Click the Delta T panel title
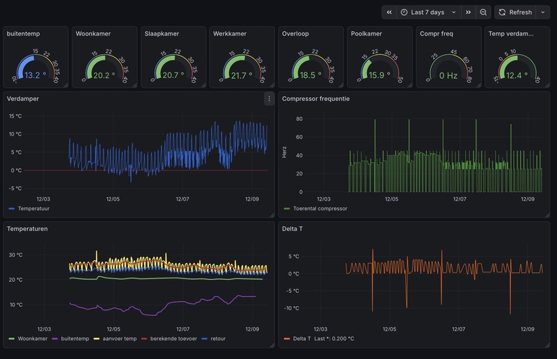The width and height of the screenshot is (557, 359). tap(292, 228)
